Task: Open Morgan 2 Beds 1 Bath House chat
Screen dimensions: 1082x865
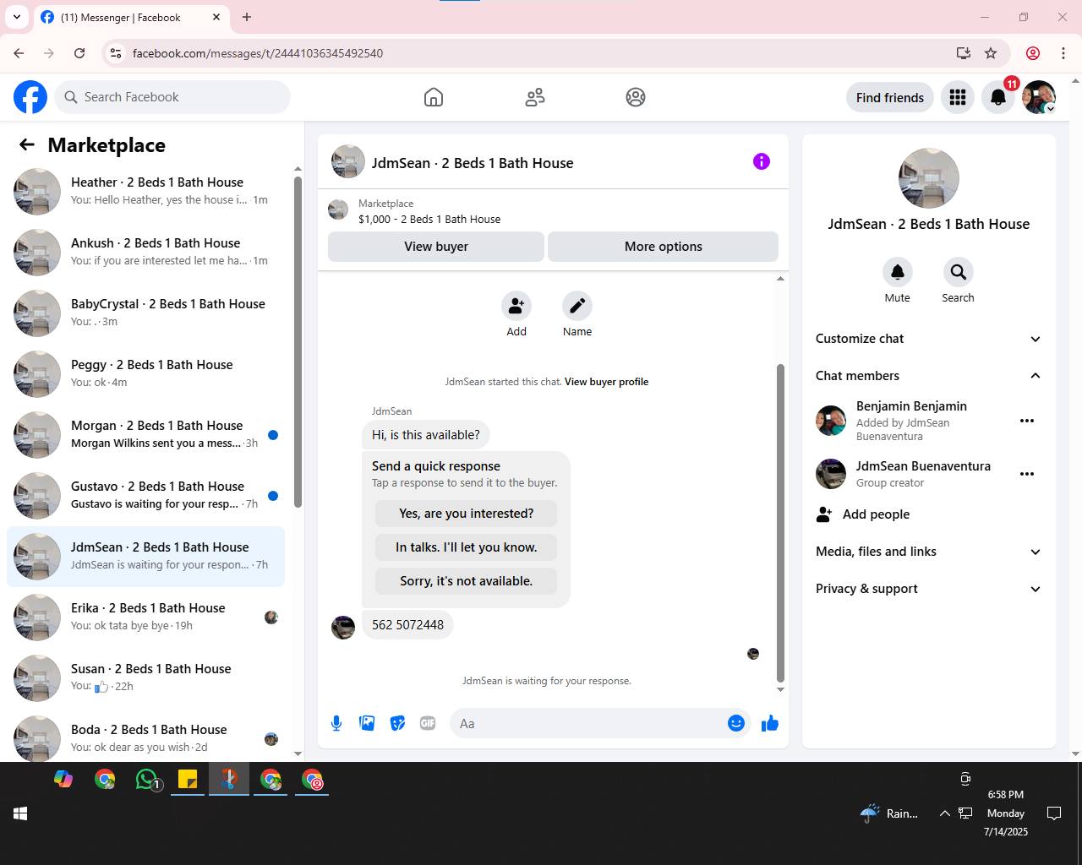Action: pyautogui.click(x=145, y=435)
